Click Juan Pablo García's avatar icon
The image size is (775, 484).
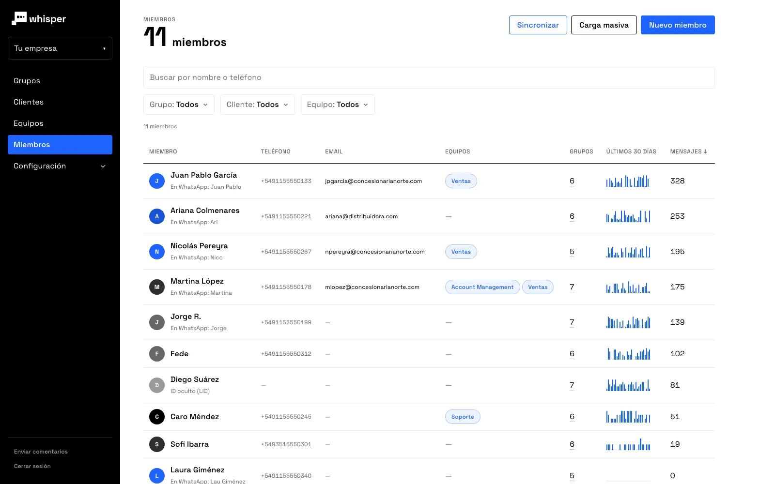157,181
